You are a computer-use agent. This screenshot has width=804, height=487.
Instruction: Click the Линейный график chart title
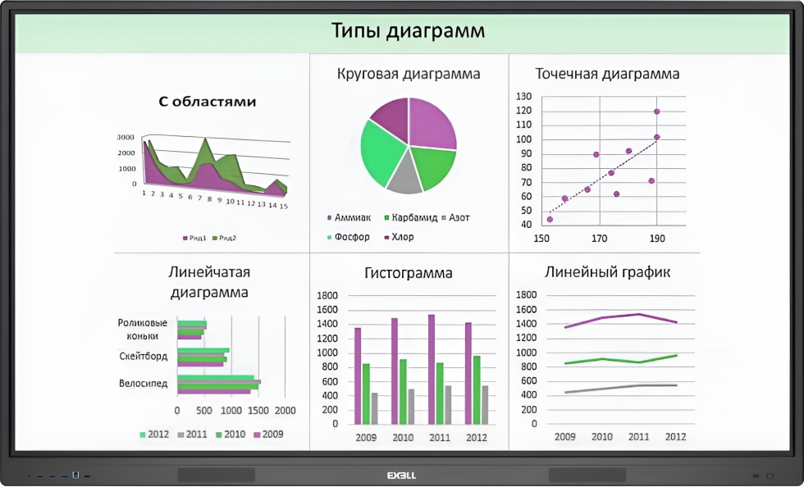click(607, 271)
